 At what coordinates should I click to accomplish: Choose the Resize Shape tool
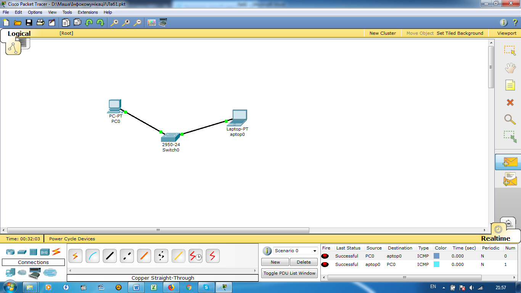[x=510, y=137]
